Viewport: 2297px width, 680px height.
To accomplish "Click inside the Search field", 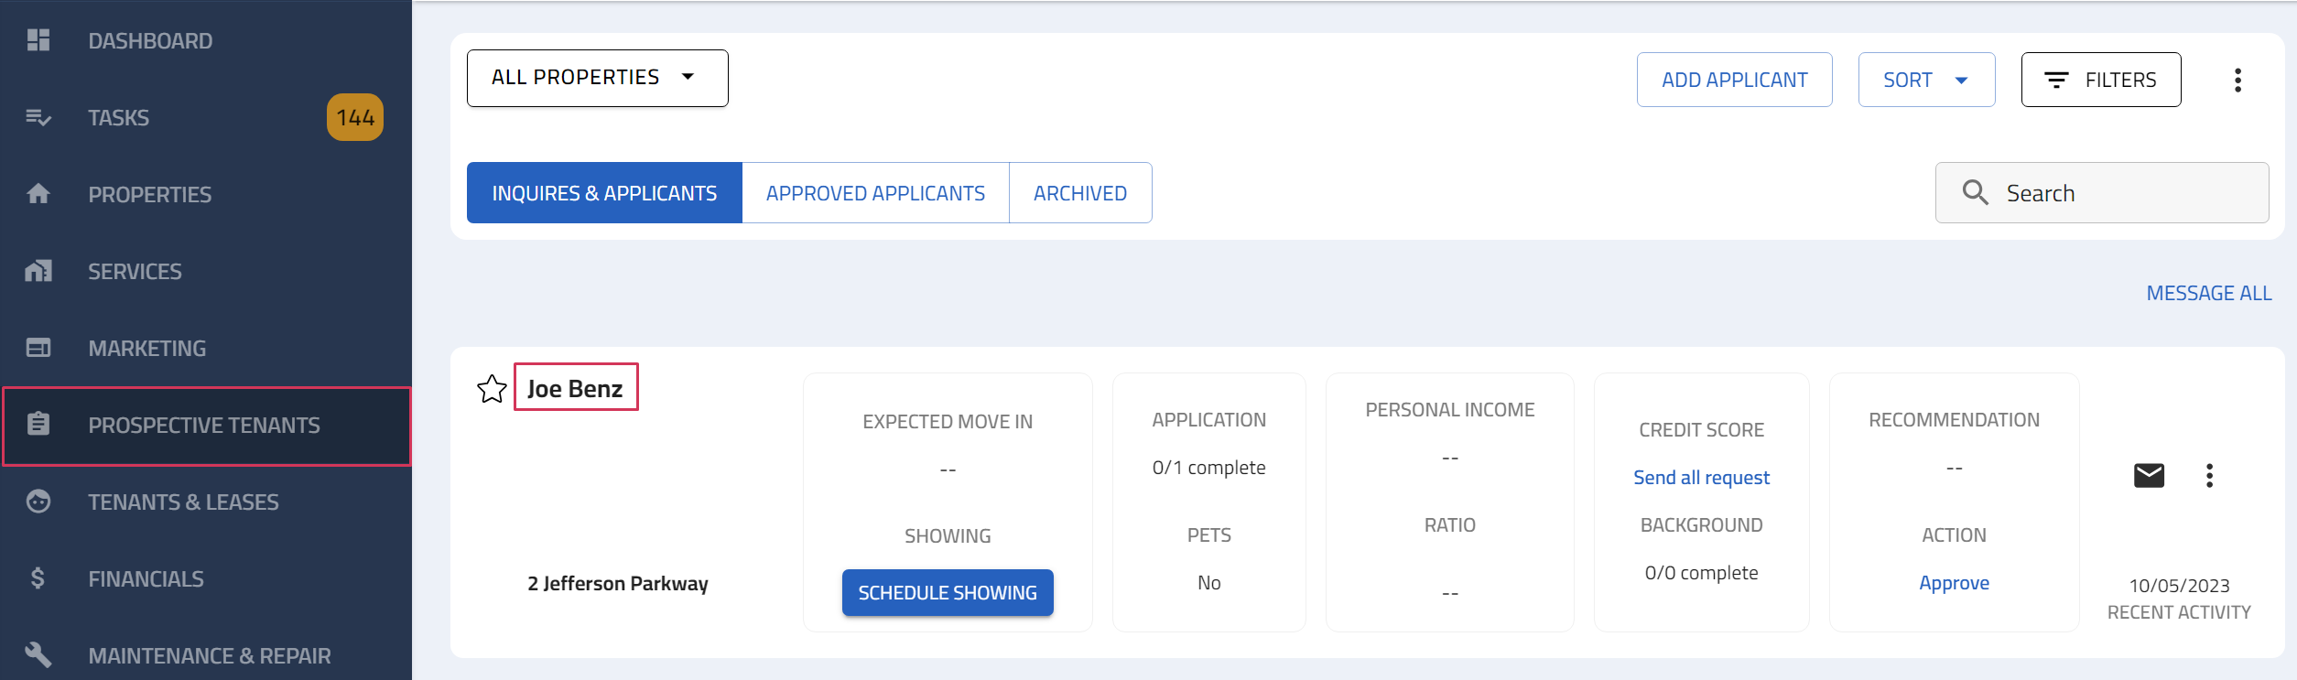I will tap(2100, 192).
